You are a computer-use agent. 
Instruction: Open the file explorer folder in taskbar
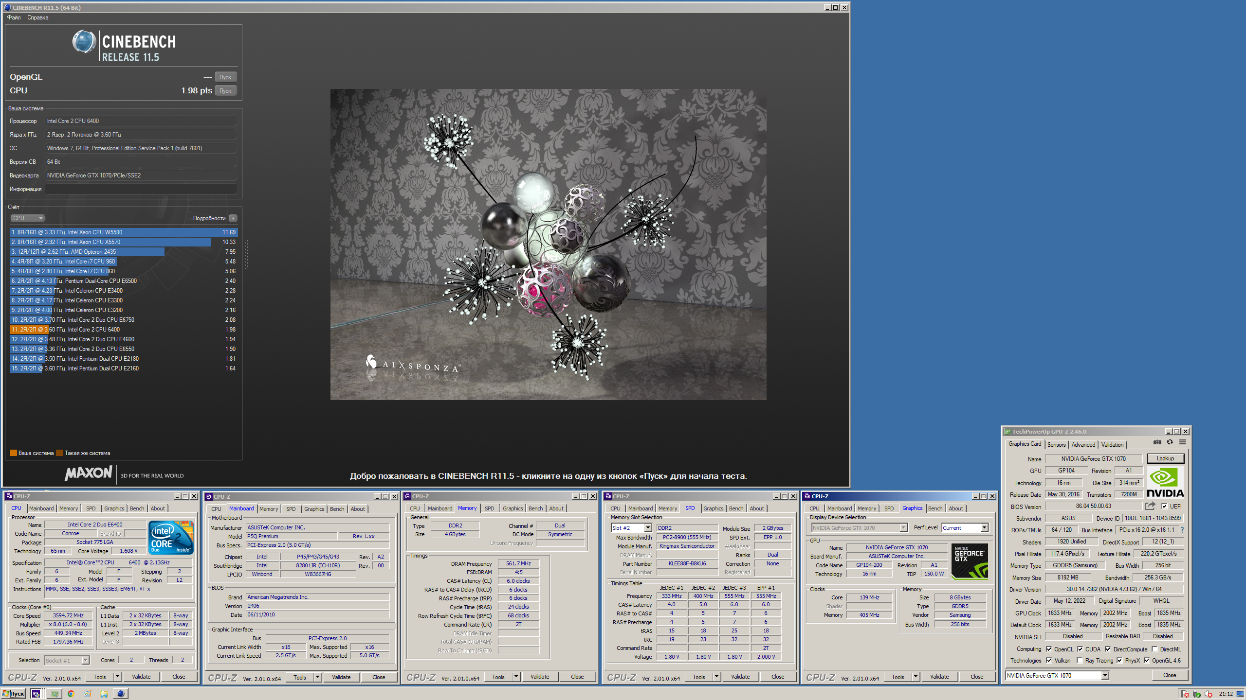click(x=104, y=694)
